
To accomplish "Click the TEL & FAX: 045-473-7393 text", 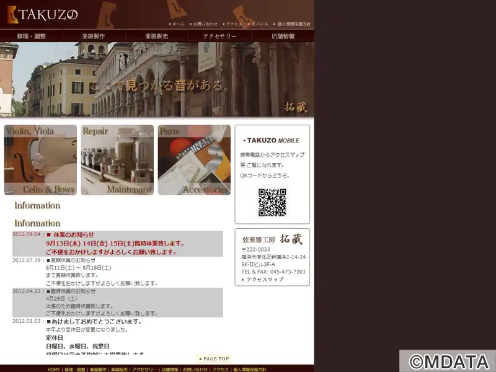I will pos(273,272).
